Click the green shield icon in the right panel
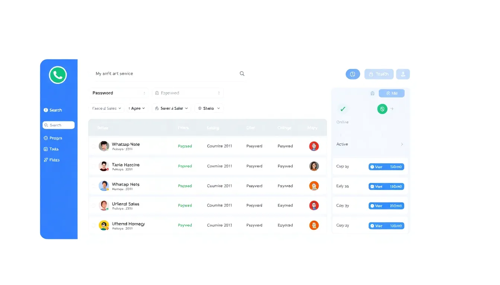This screenshot has width=500, height=285. coord(382,109)
